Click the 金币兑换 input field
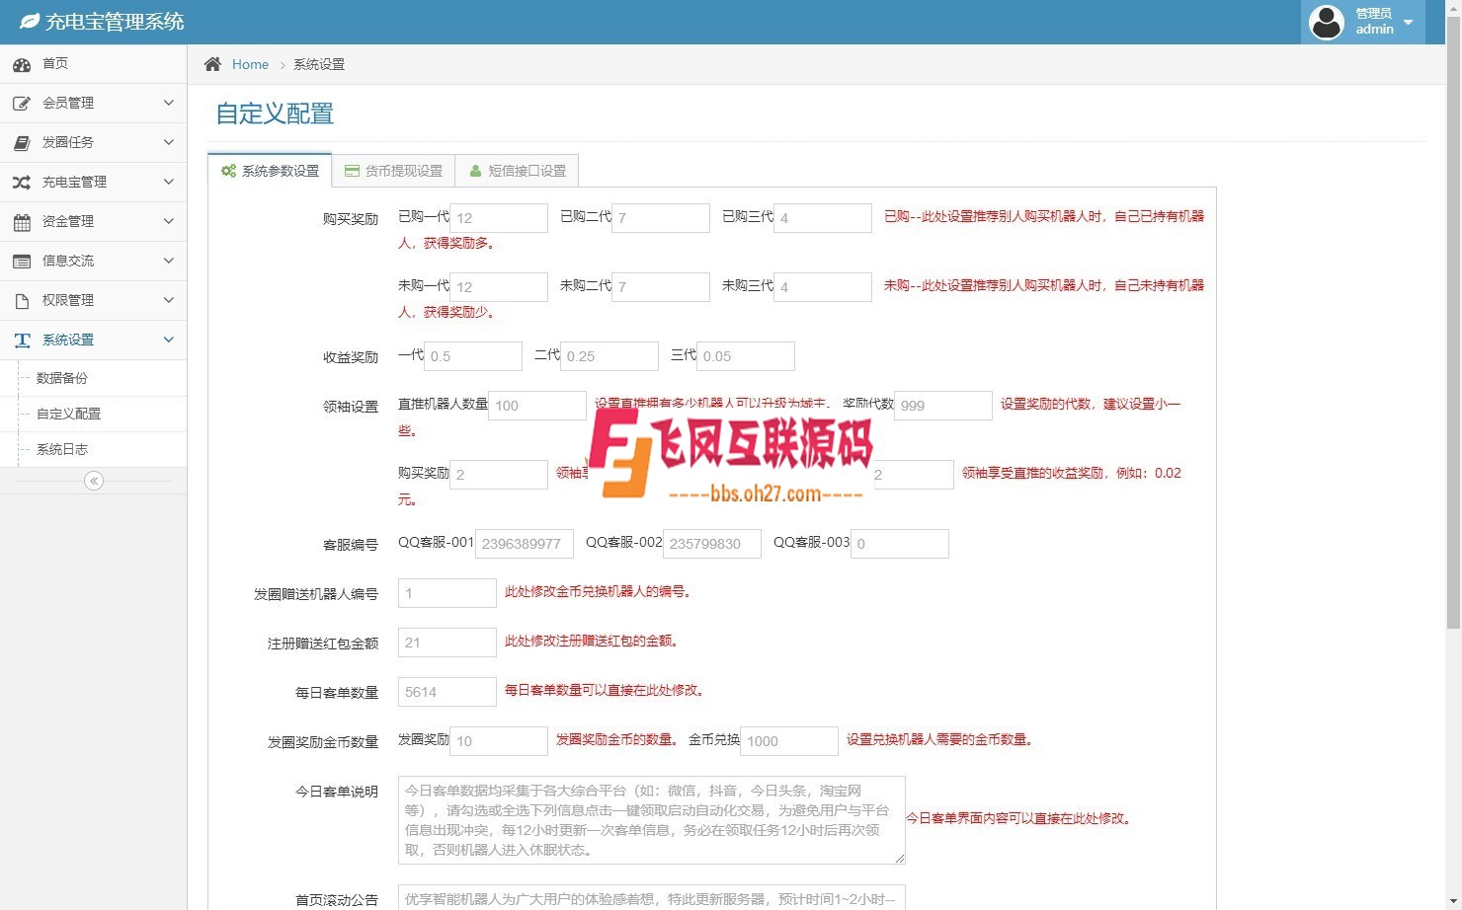Screen dimensions: 1462x910 click(x=789, y=741)
